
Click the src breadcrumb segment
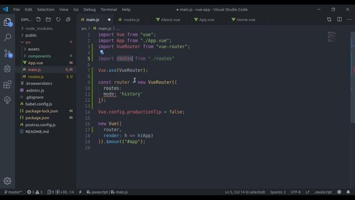(84, 28)
